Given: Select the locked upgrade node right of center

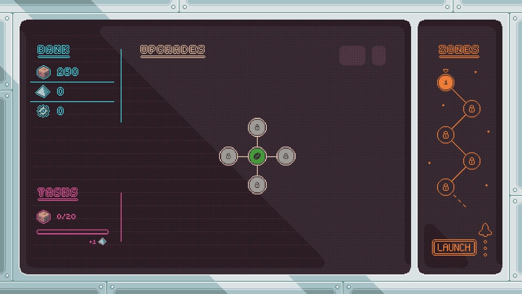Looking at the screenshot, I should pyautogui.click(x=285, y=156).
